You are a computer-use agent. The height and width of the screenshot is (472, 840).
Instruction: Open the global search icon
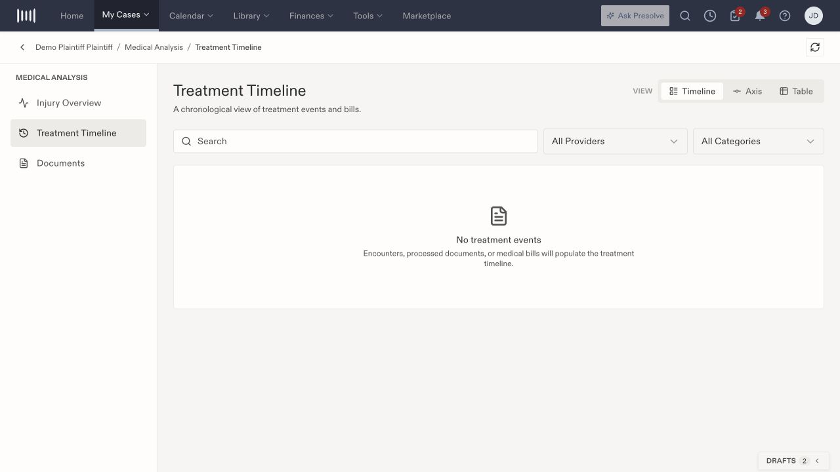tap(685, 16)
